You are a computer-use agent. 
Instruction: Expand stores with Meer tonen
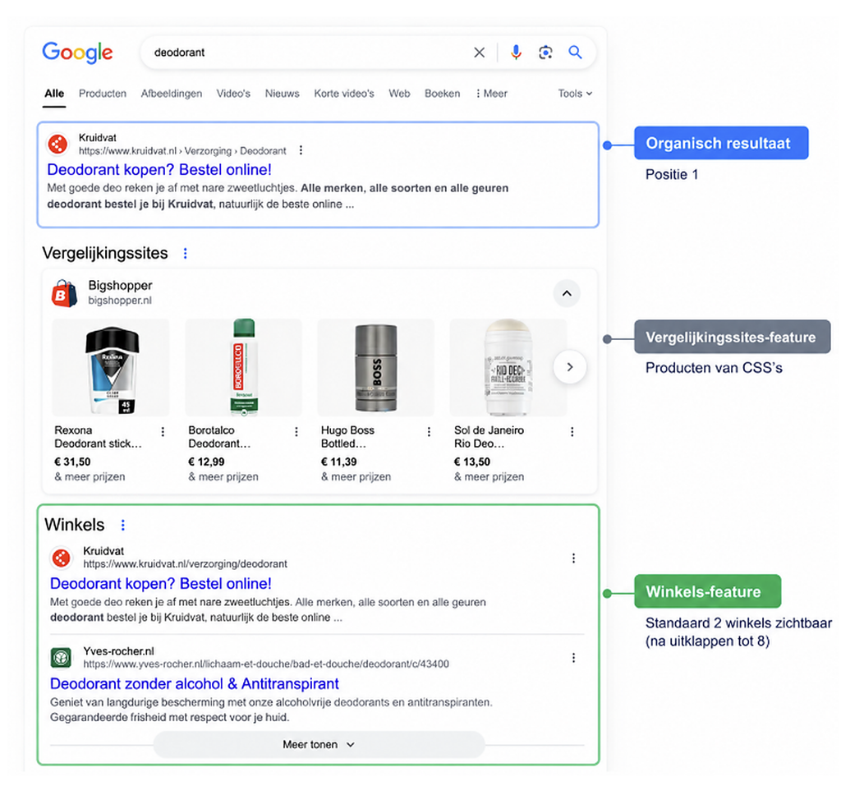tap(319, 745)
